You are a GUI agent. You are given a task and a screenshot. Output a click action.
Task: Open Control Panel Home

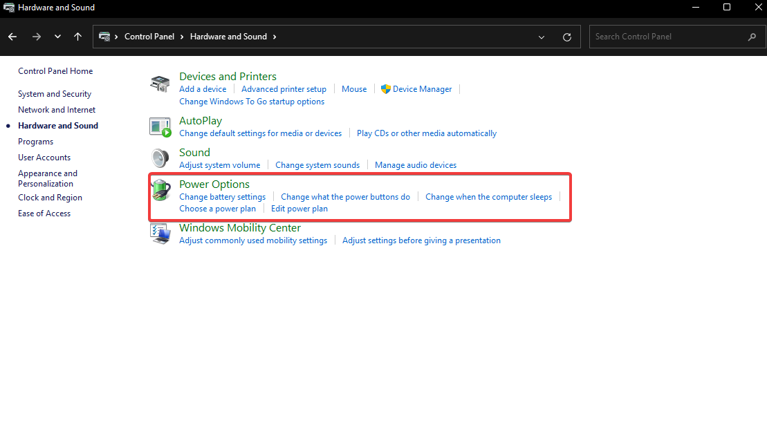pyautogui.click(x=55, y=71)
